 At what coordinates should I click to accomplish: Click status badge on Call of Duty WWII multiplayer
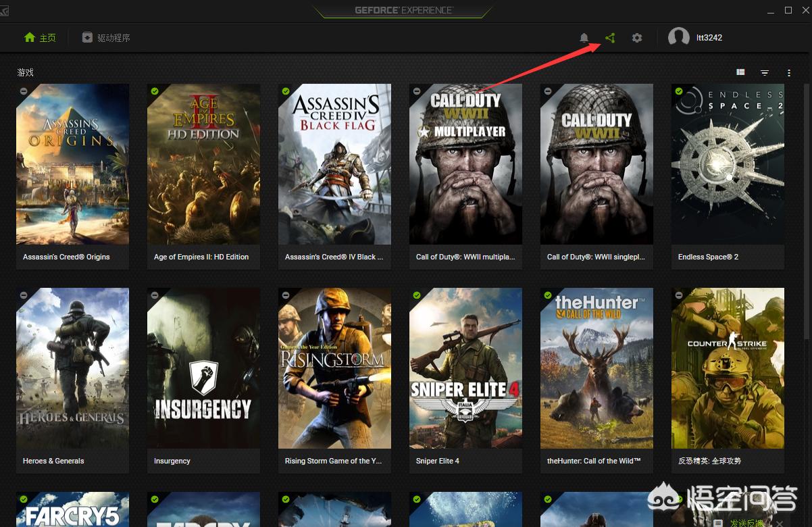[417, 91]
